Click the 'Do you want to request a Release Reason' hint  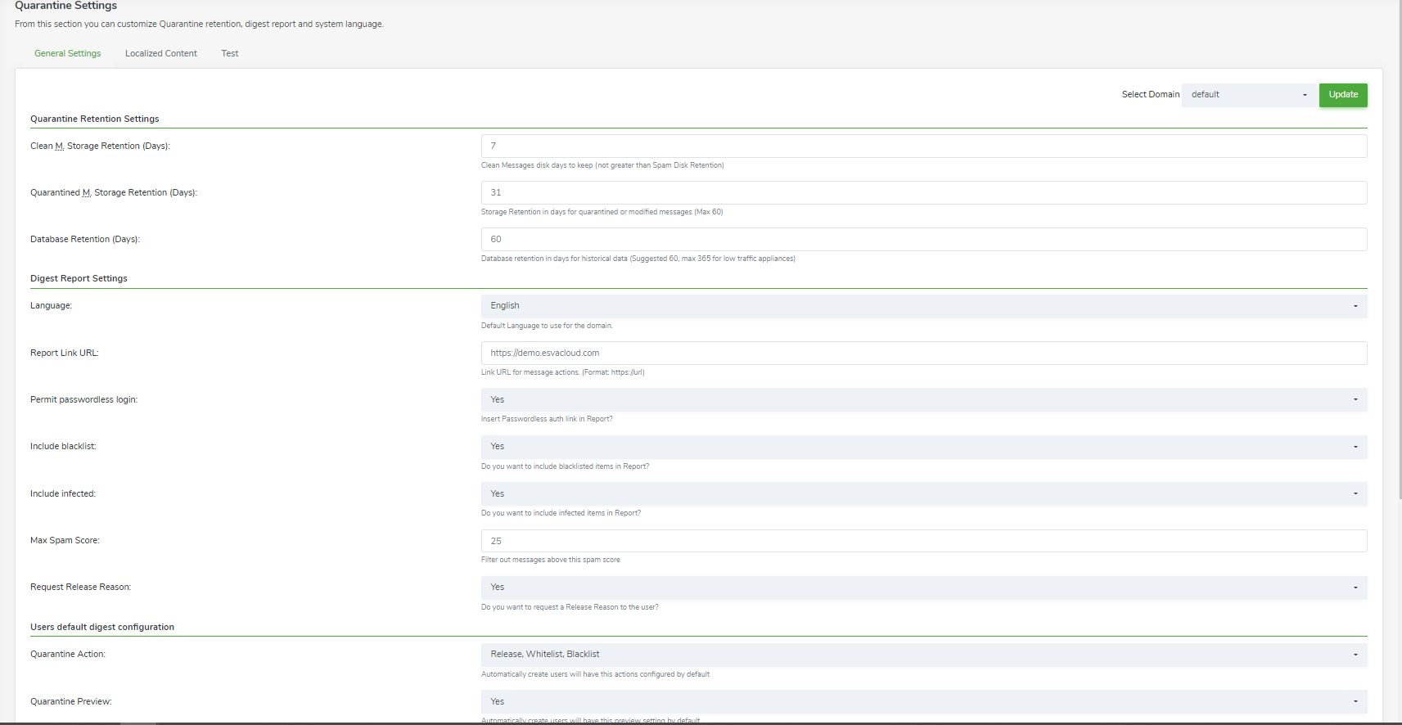pos(570,607)
